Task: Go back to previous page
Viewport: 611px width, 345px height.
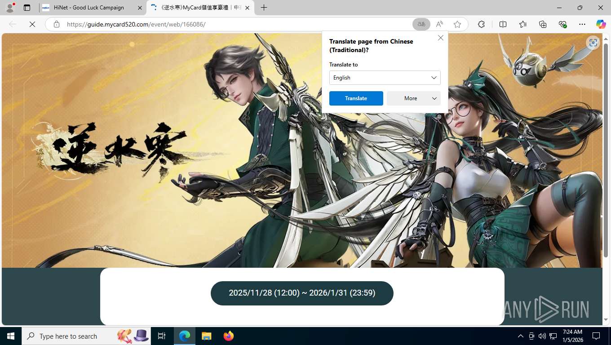Action: coord(13,24)
